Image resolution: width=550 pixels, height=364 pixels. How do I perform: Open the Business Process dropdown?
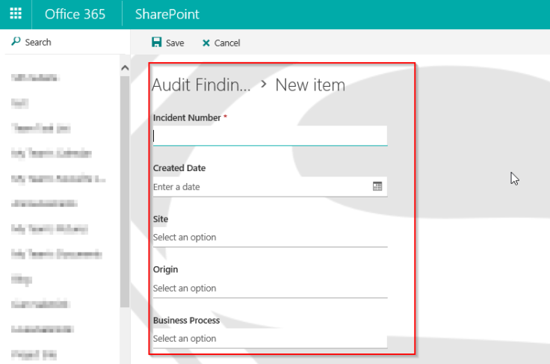click(270, 339)
